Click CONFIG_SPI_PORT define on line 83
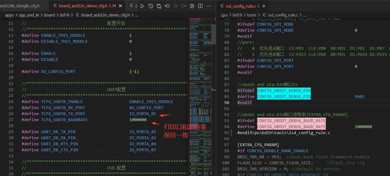 point(275,60)
